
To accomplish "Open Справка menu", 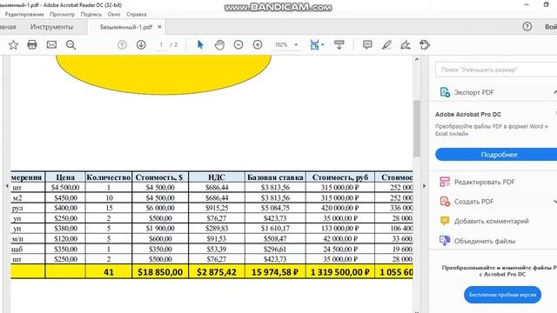I will click(x=137, y=14).
